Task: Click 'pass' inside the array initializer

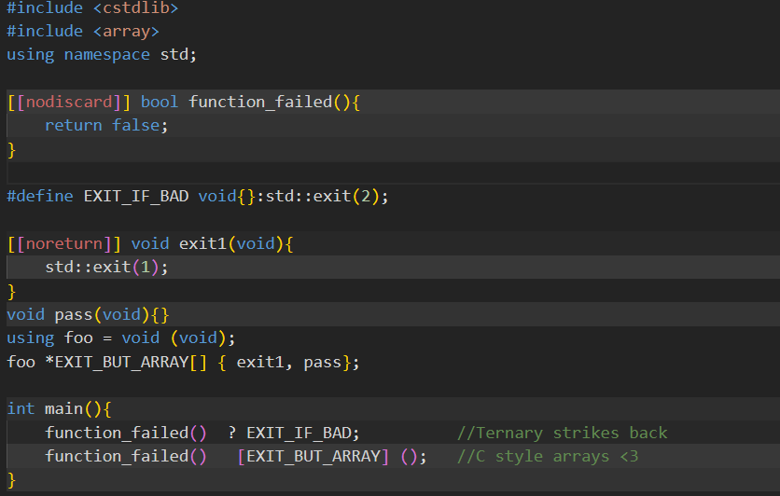Action: tap(322, 362)
